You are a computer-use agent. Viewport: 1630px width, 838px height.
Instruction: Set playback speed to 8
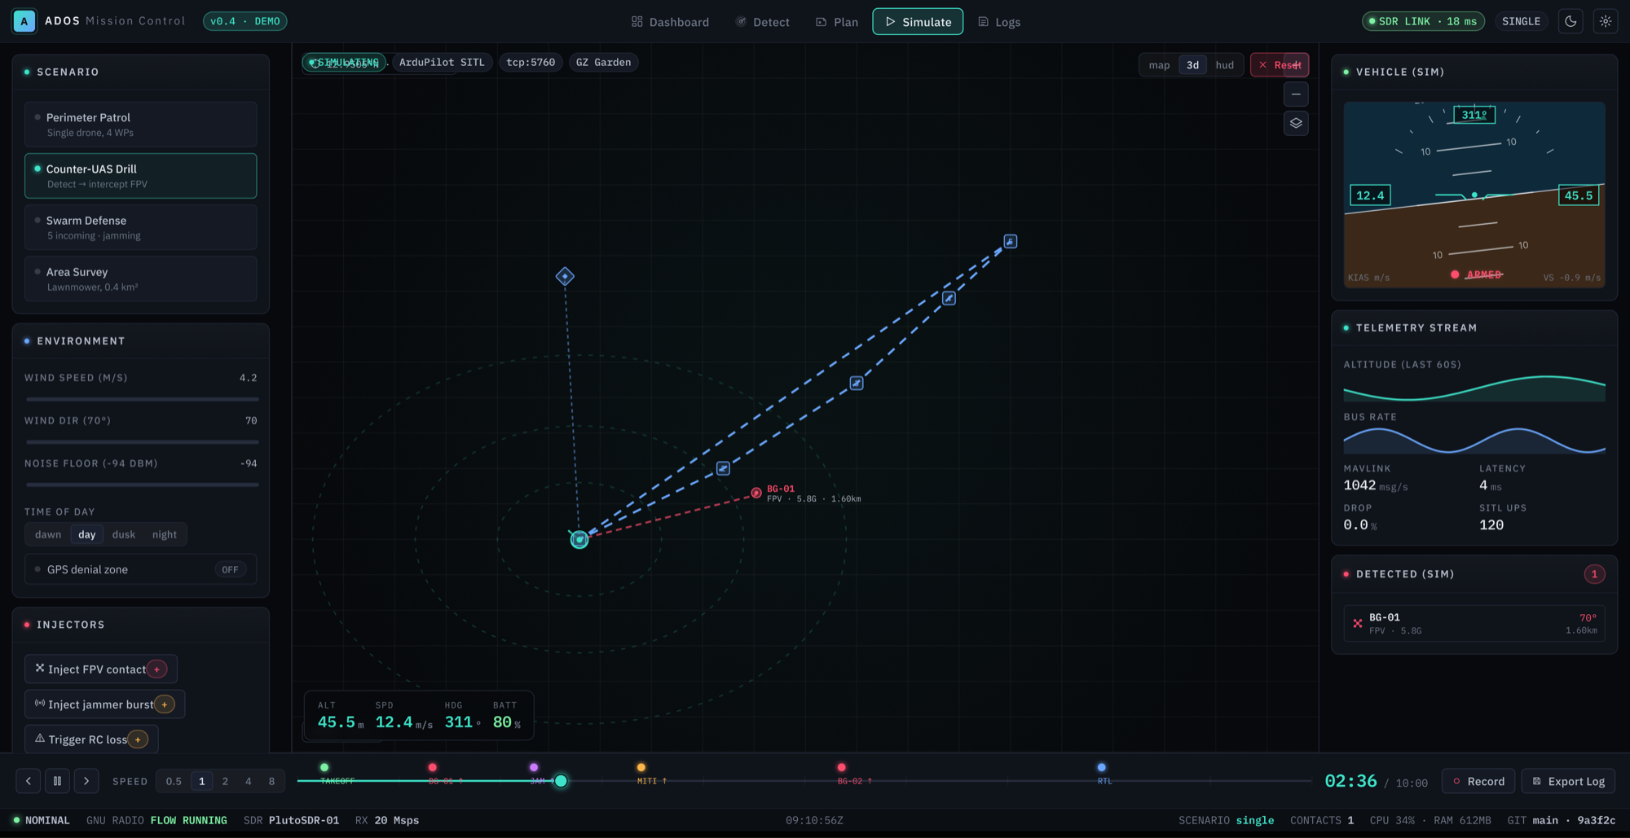pos(272,781)
